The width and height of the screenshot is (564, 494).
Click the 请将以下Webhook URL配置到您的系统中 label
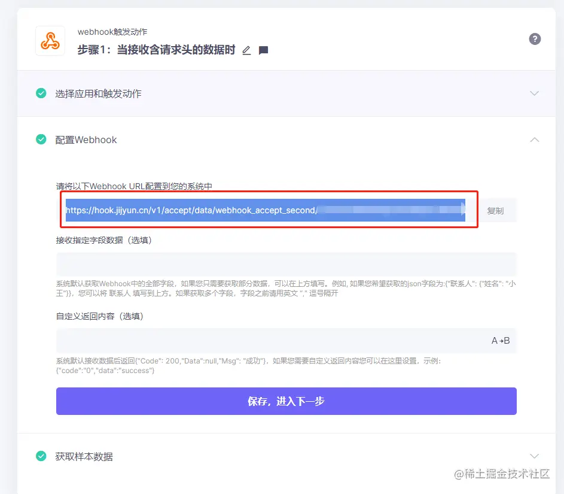point(134,186)
